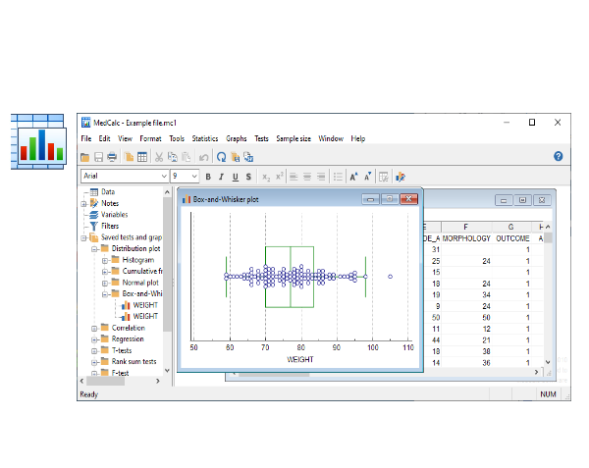Click the sidebar vertical scrollbar down arrow

[x=166, y=371]
